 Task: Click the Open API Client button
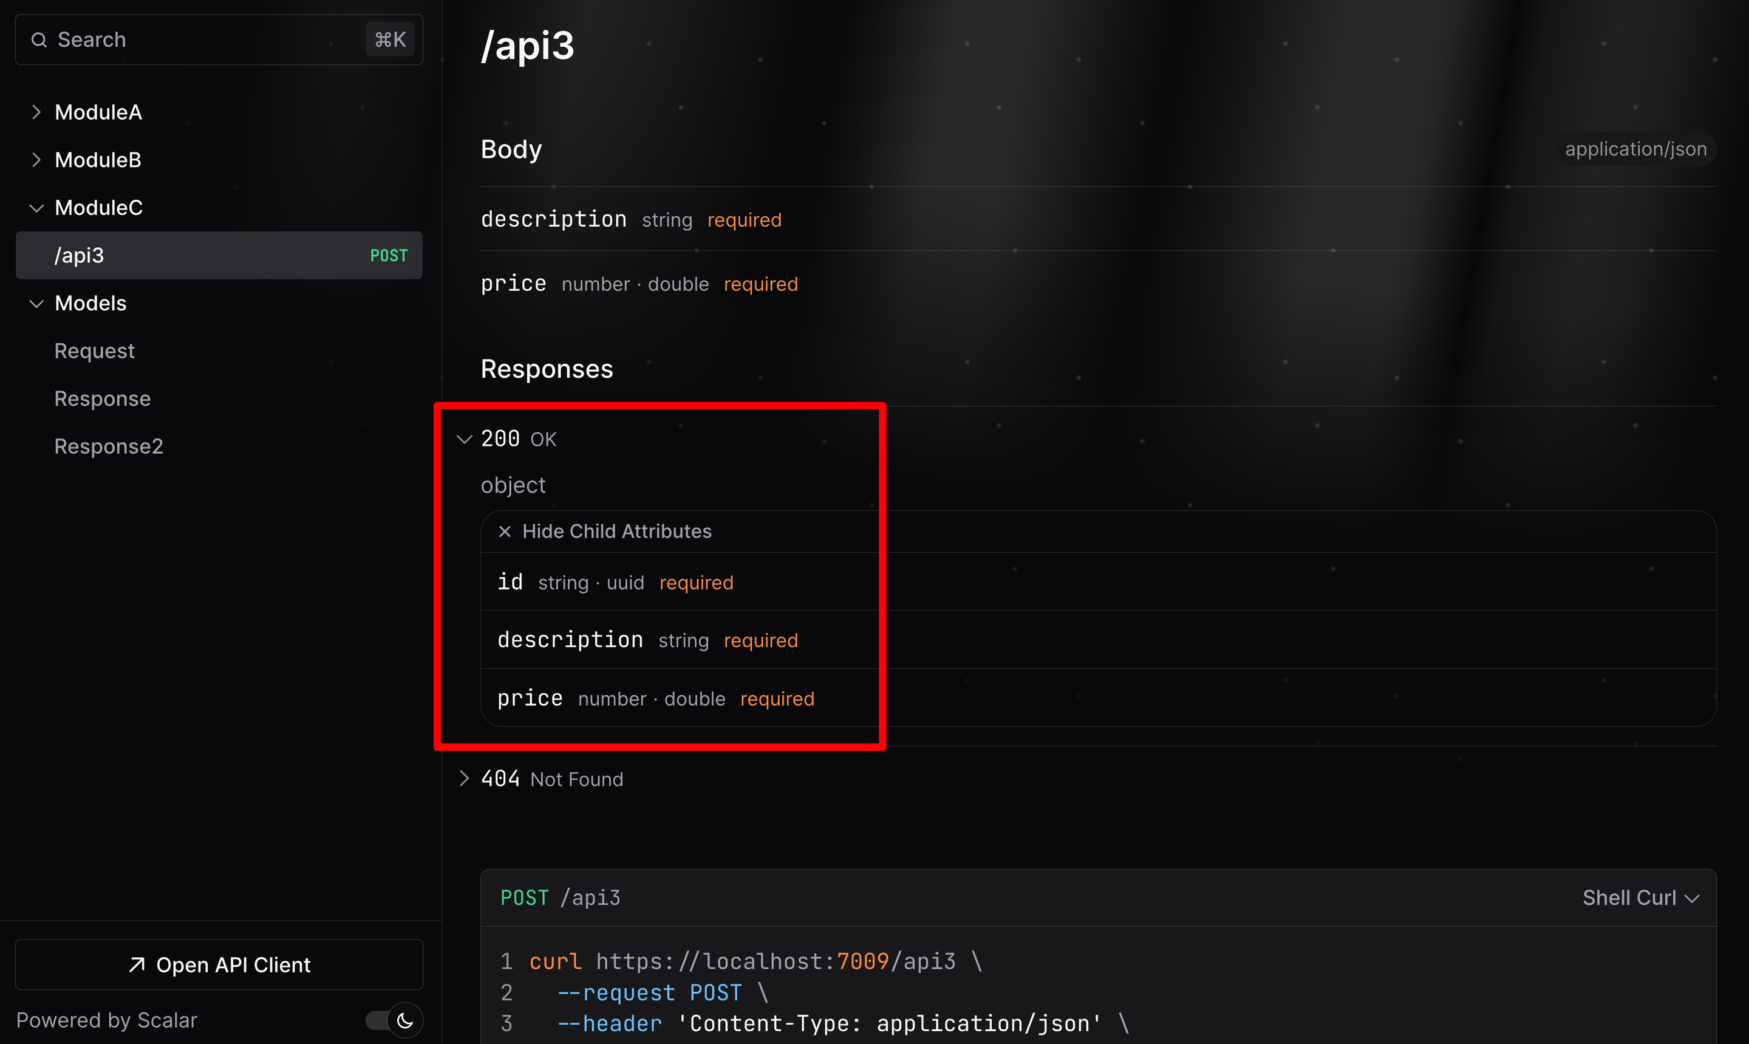pos(219,964)
